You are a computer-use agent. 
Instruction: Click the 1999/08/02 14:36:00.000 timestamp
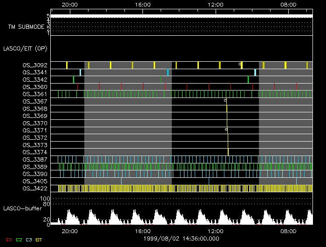point(181,238)
